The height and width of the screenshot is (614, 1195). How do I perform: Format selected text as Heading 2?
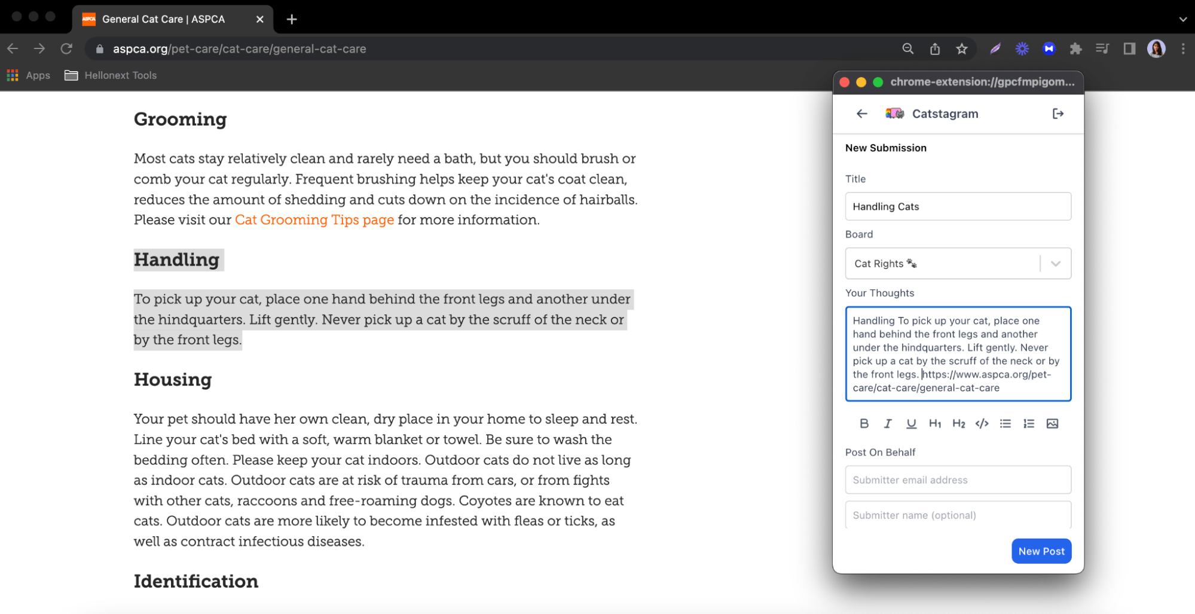click(959, 423)
